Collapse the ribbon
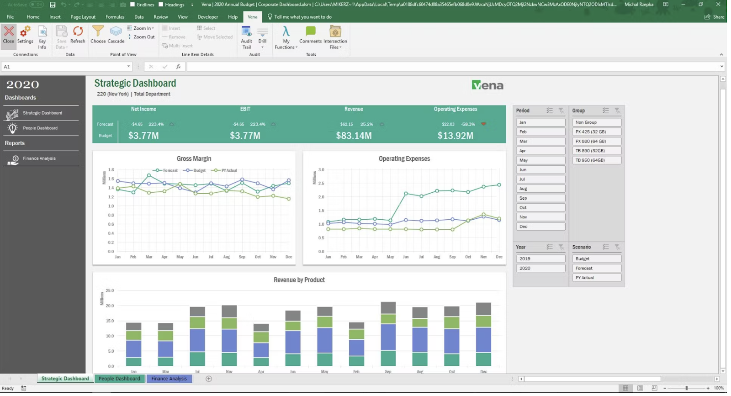Viewport: 731px width, 396px height. [721, 54]
